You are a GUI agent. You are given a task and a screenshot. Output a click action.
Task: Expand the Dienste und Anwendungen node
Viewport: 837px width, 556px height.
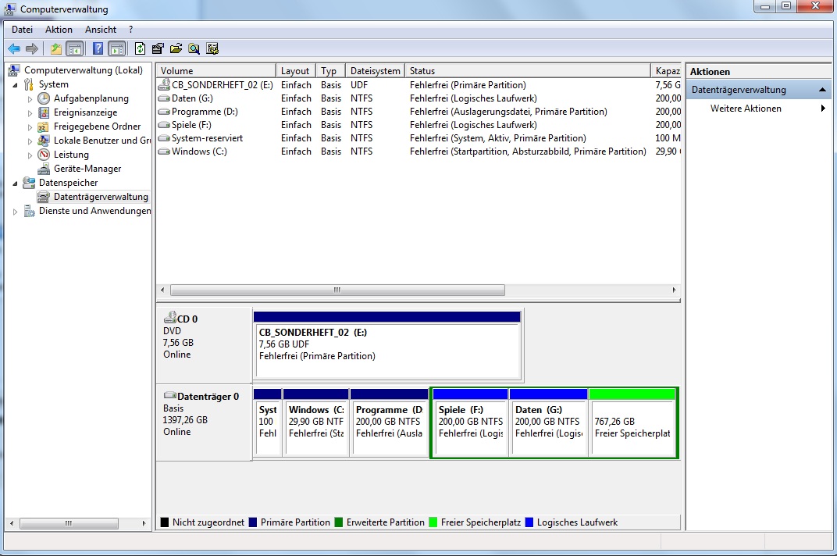pyautogui.click(x=16, y=212)
